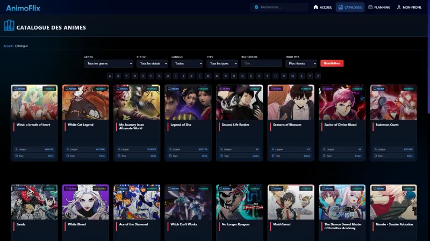Select letter S in alphabet filter
Screen dimensions: 430x241
(x=259, y=76)
